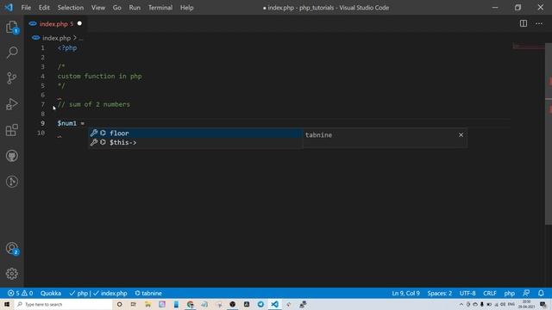Screen dimensions: 552x310
Task: Open the Terminal menu
Action: coord(160,8)
